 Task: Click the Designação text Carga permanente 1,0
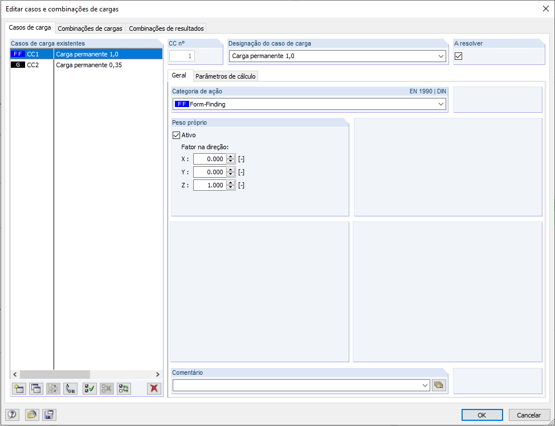pyautogui.click(x=263, y=56)
